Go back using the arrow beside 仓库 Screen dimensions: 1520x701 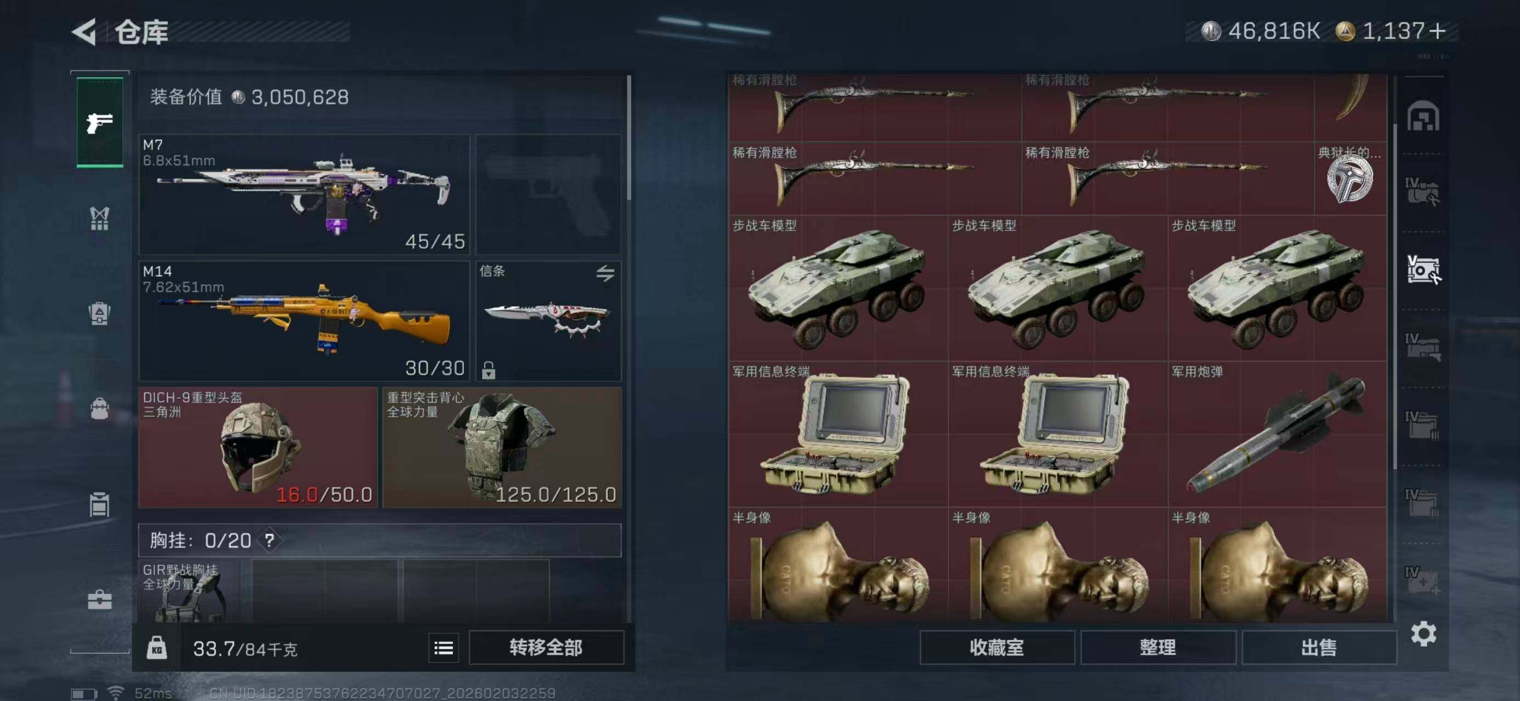pyautogui.click(x=84, y=32)
